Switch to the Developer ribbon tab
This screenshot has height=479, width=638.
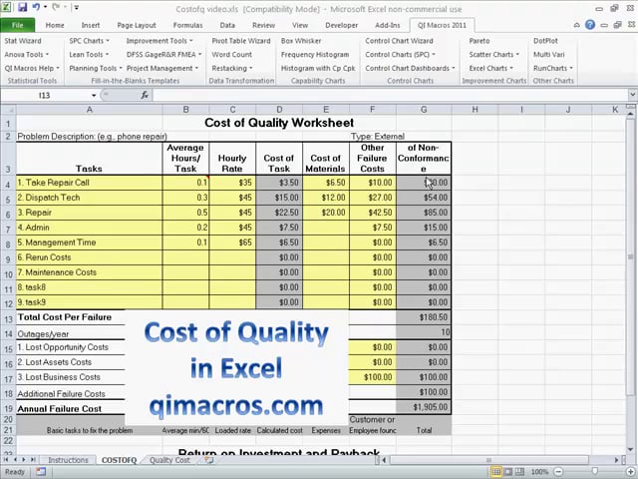(x=341, y=25)
